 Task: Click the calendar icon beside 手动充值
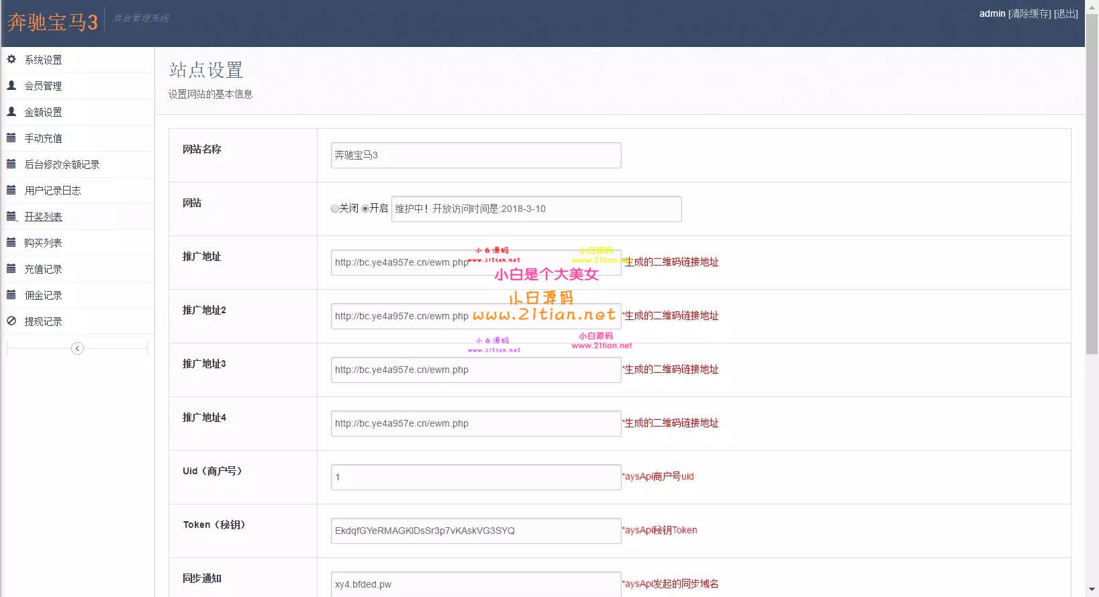(11, 138)
